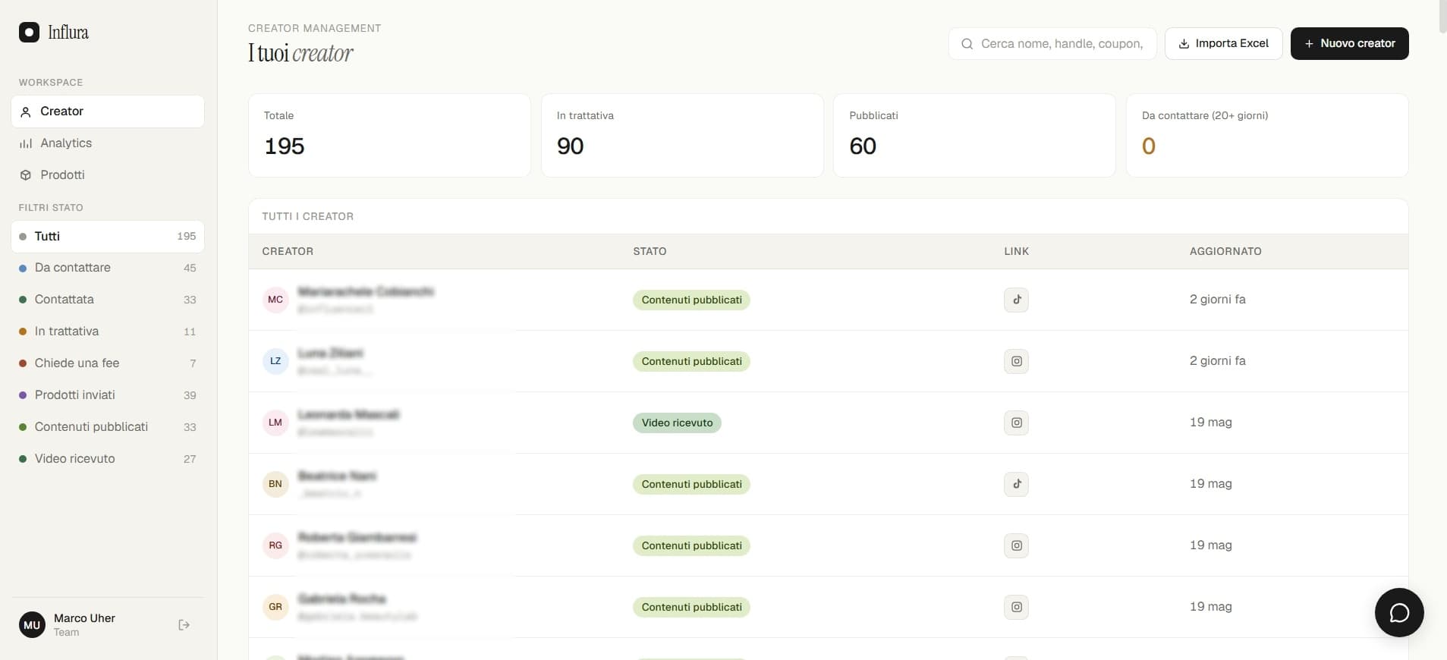
Task: Click the RG creator avatar
Action: (x=275, y=545)
